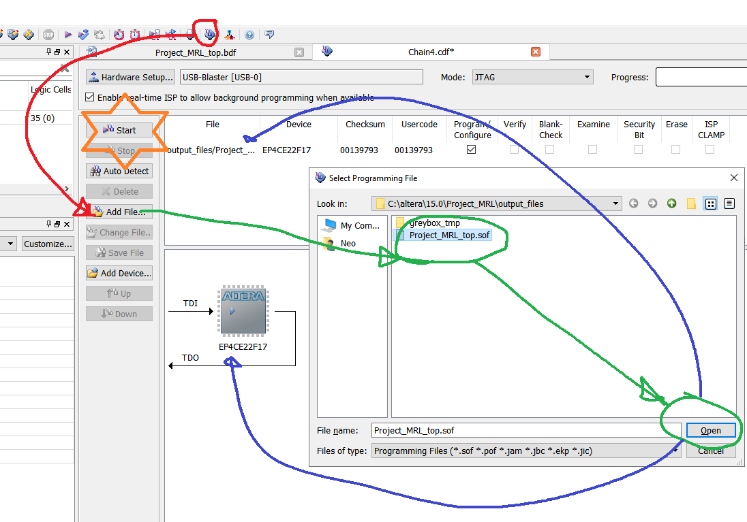Click the grey recycle-arrows toolbar icon
Screen dimensions: 747x522
(x=99, y=35)
